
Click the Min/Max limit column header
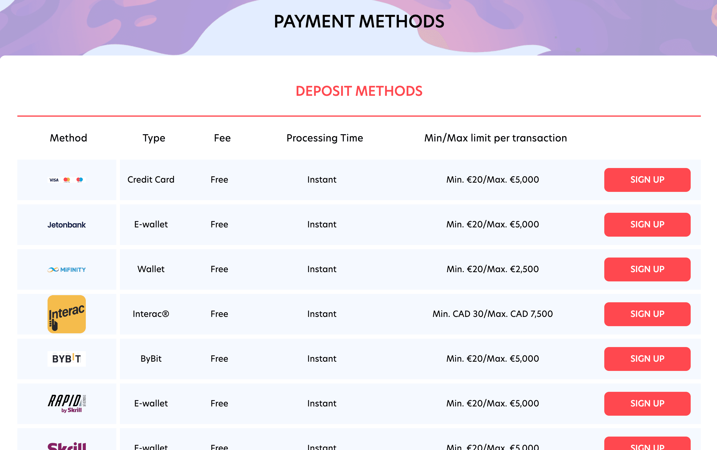(495, 138)
